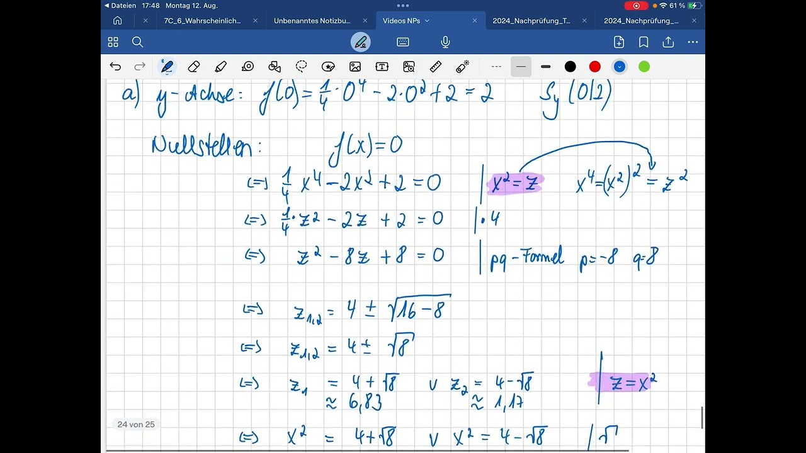Viewport: 806px width, 453px height.
Task: Choose the thin stroke thickness
Action: (521, 67)
